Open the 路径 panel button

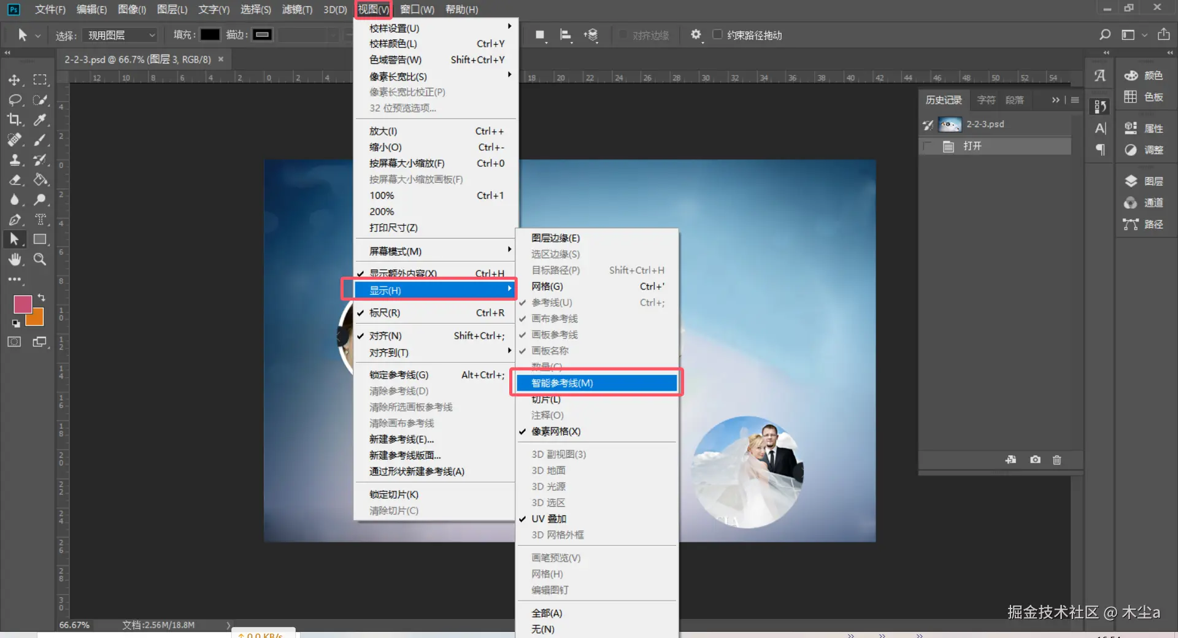pyautogui.click(x=1144, y=224)
